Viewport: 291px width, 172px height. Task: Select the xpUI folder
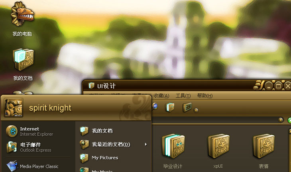218,151
